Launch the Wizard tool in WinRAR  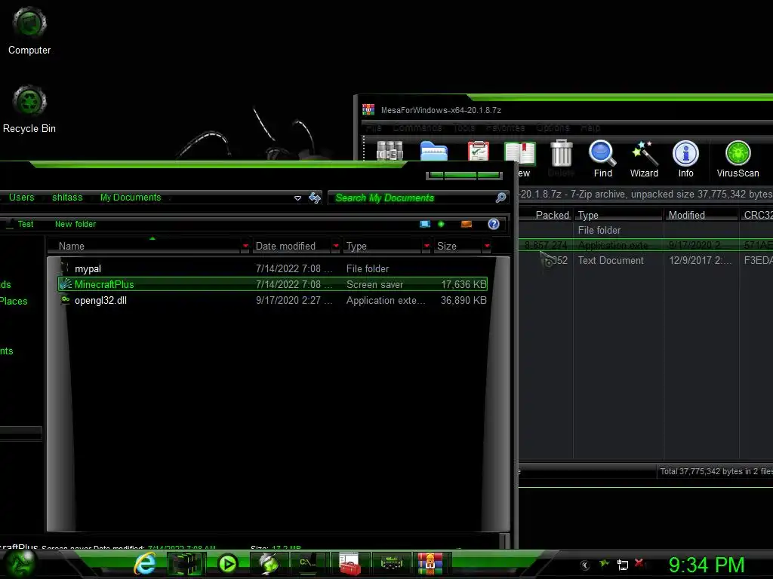point(644,159)
